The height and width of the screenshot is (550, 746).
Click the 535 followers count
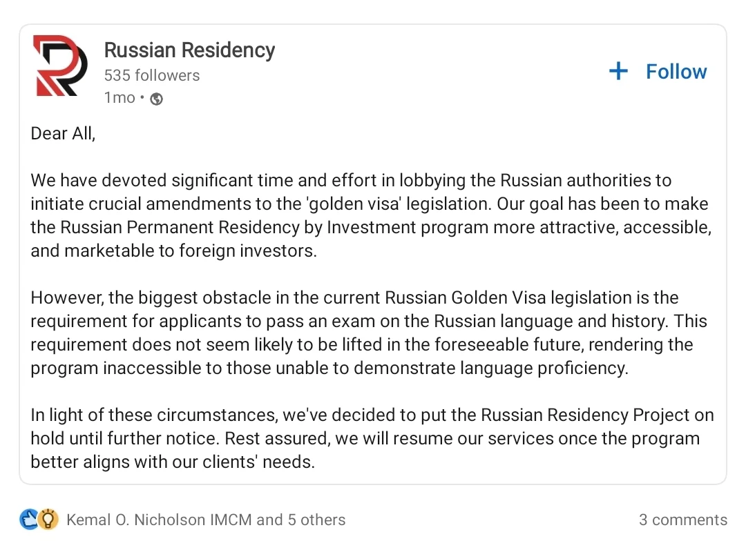pos(152,75)
